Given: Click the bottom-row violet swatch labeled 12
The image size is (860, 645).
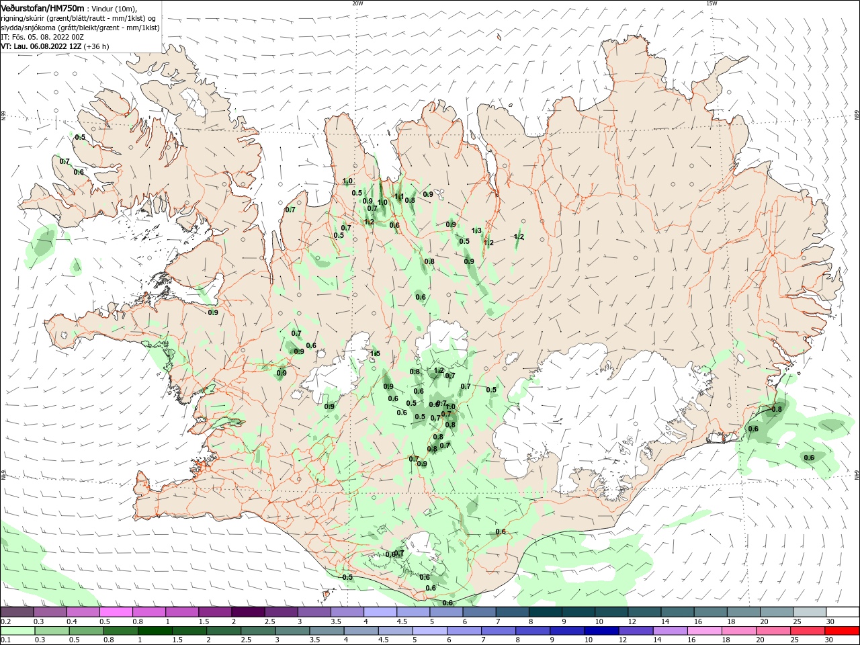Looking at the screenshot, I should 635,631.
